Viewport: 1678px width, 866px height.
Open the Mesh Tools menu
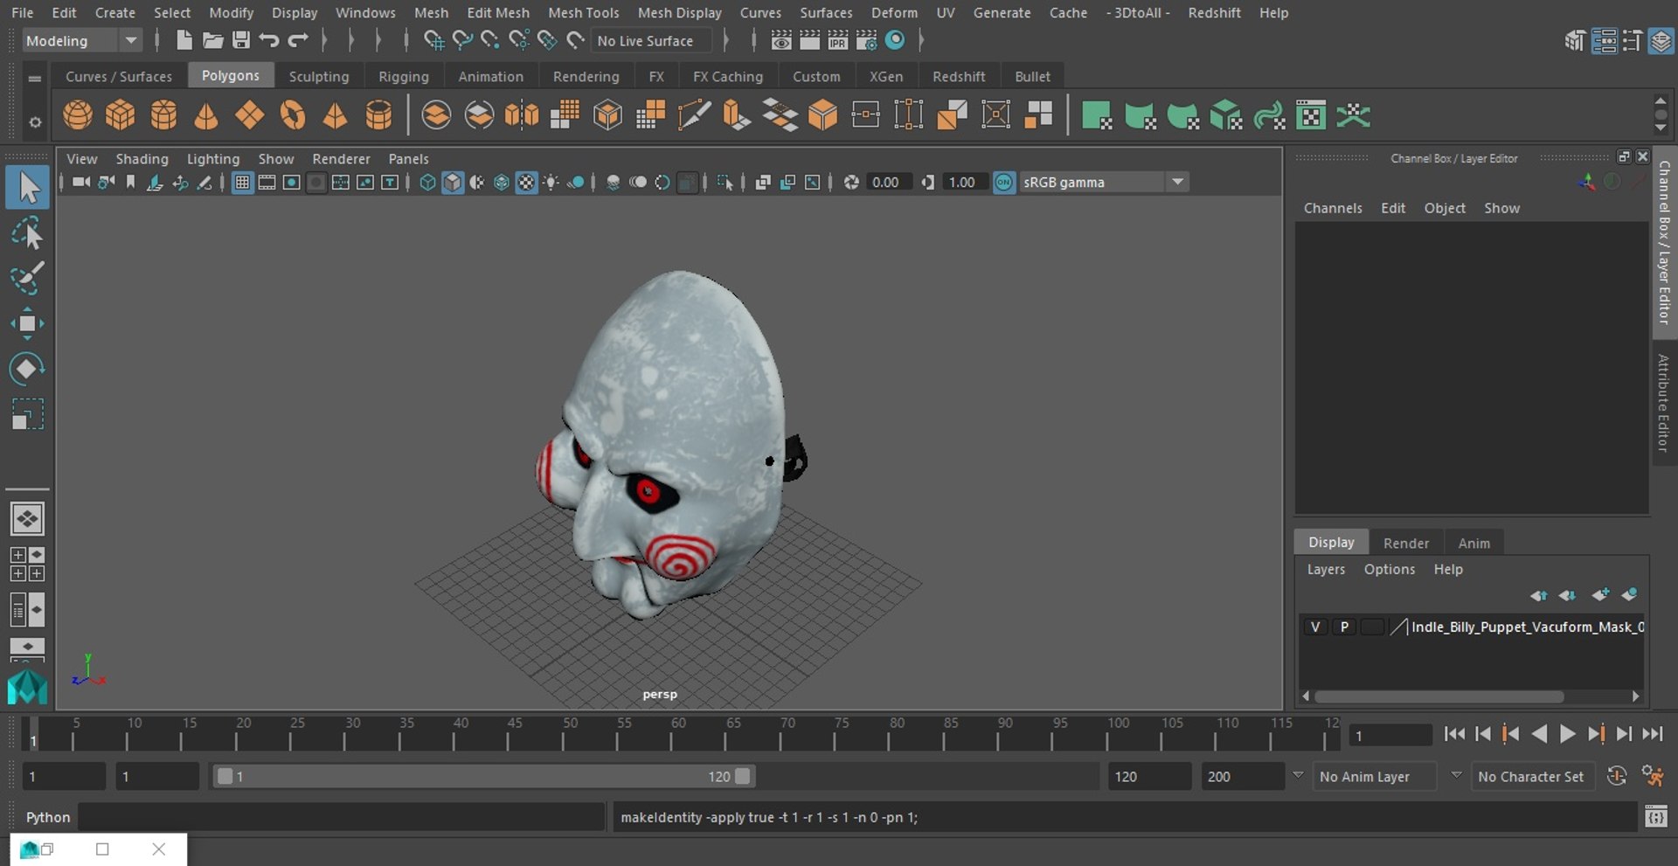583,13
